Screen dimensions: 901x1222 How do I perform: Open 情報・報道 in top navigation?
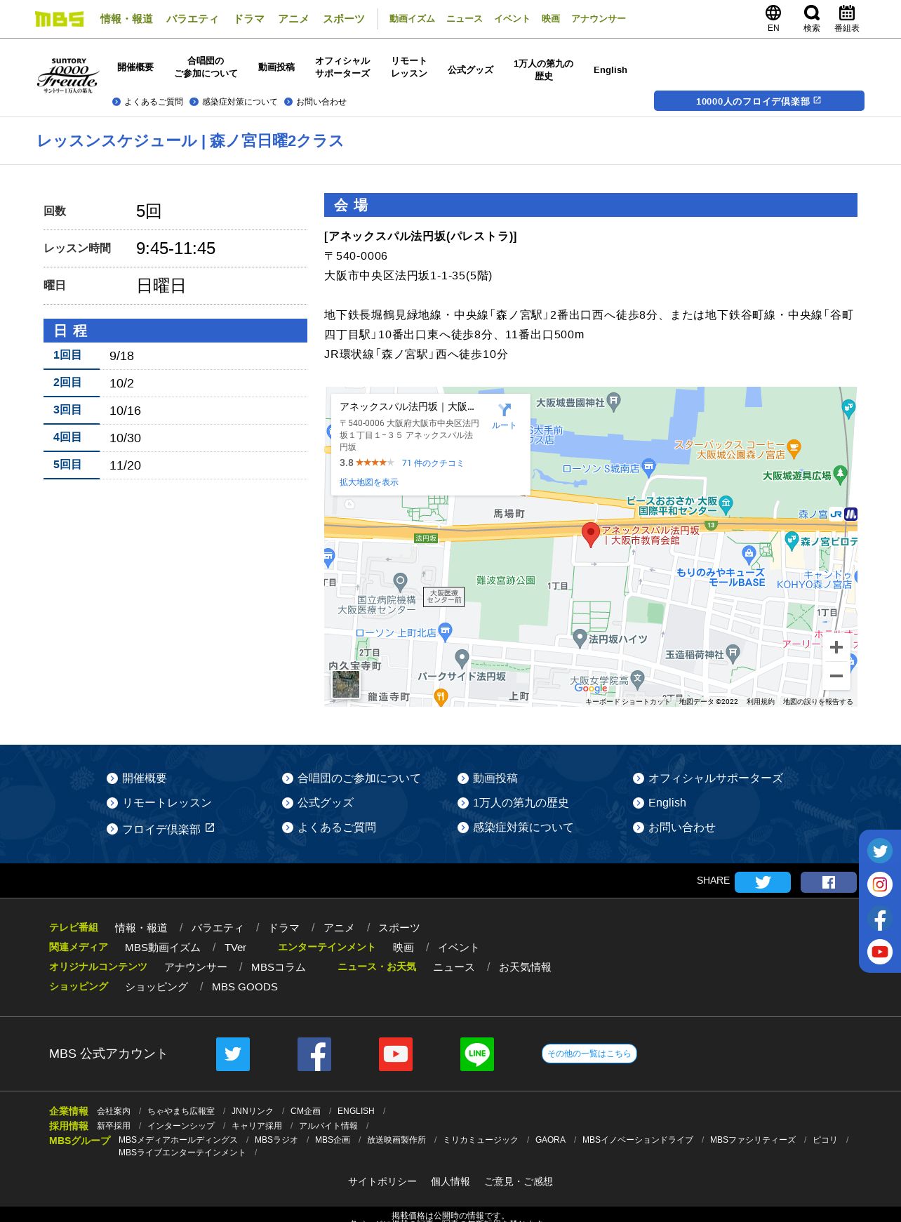tap(126, 19)
